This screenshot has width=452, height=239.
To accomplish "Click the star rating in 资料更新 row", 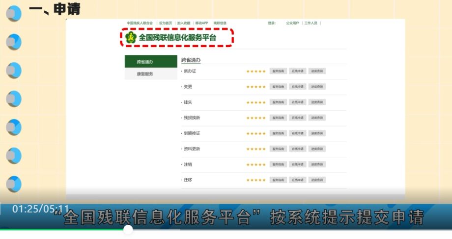I will [256, 149].
